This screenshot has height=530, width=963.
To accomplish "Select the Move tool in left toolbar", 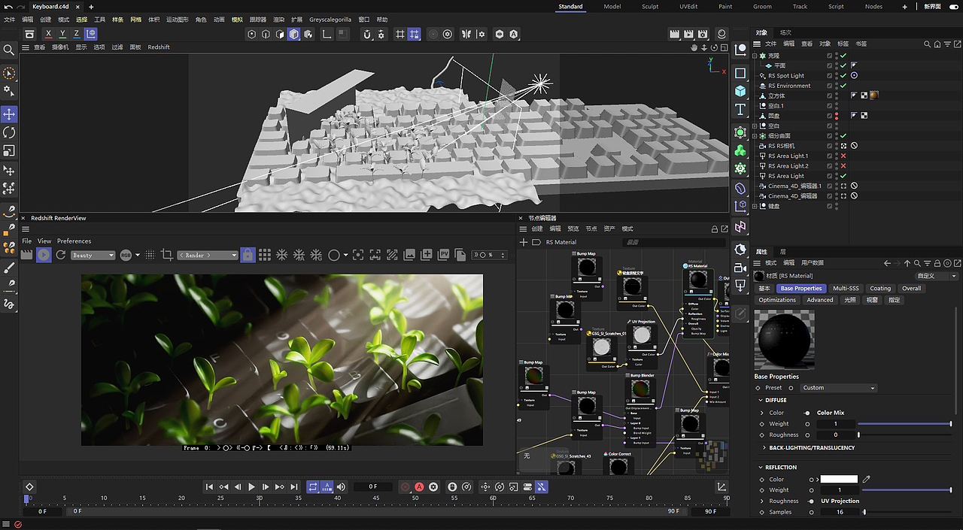I will 9,114.
